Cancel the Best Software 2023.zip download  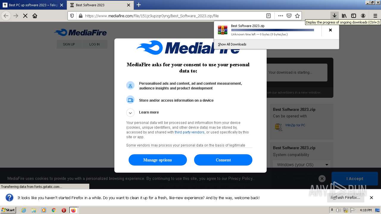click(x=330, y=30)
